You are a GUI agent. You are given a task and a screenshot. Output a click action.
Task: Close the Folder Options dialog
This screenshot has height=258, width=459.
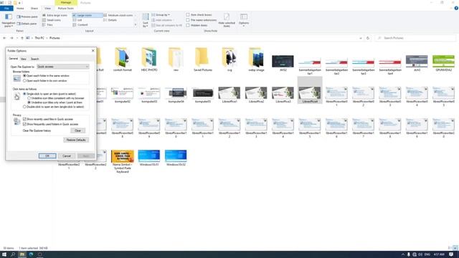coord(93,51)
